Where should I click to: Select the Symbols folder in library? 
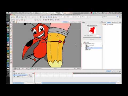(87, 42)
